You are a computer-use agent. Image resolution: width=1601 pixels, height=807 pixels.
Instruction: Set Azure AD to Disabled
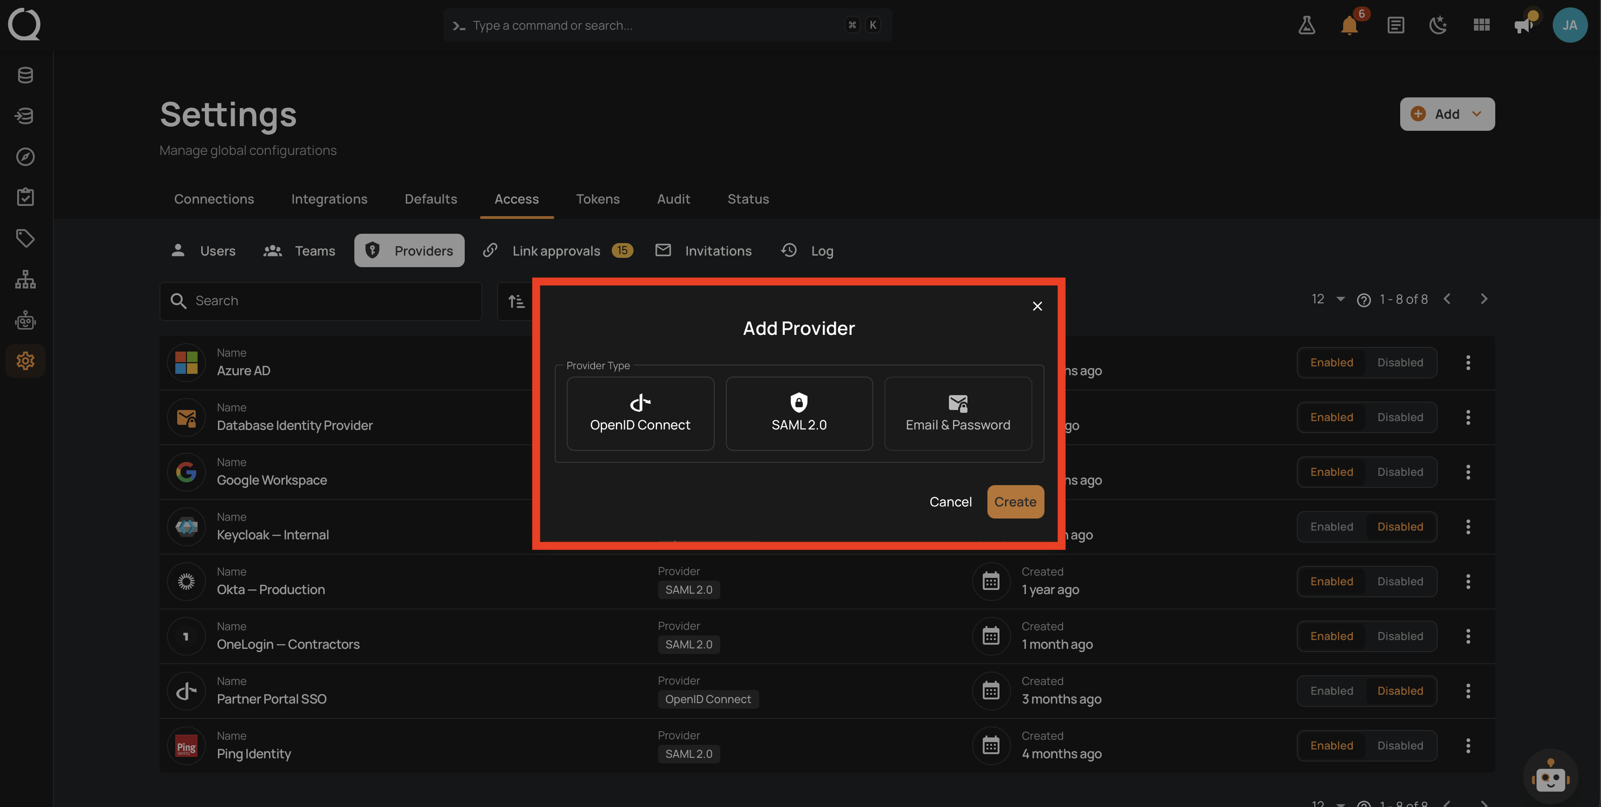click(x=1400, y=363)
